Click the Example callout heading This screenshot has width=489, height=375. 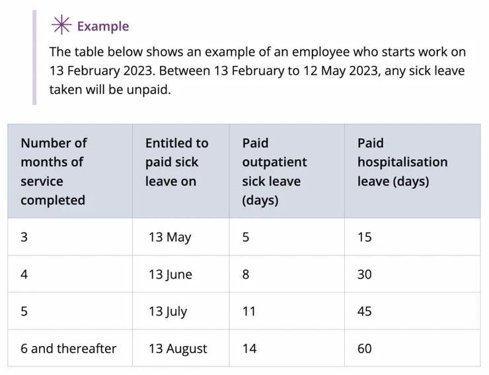click(102, 26)
